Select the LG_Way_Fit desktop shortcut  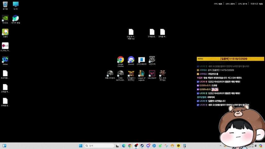[x=5, y=47]
